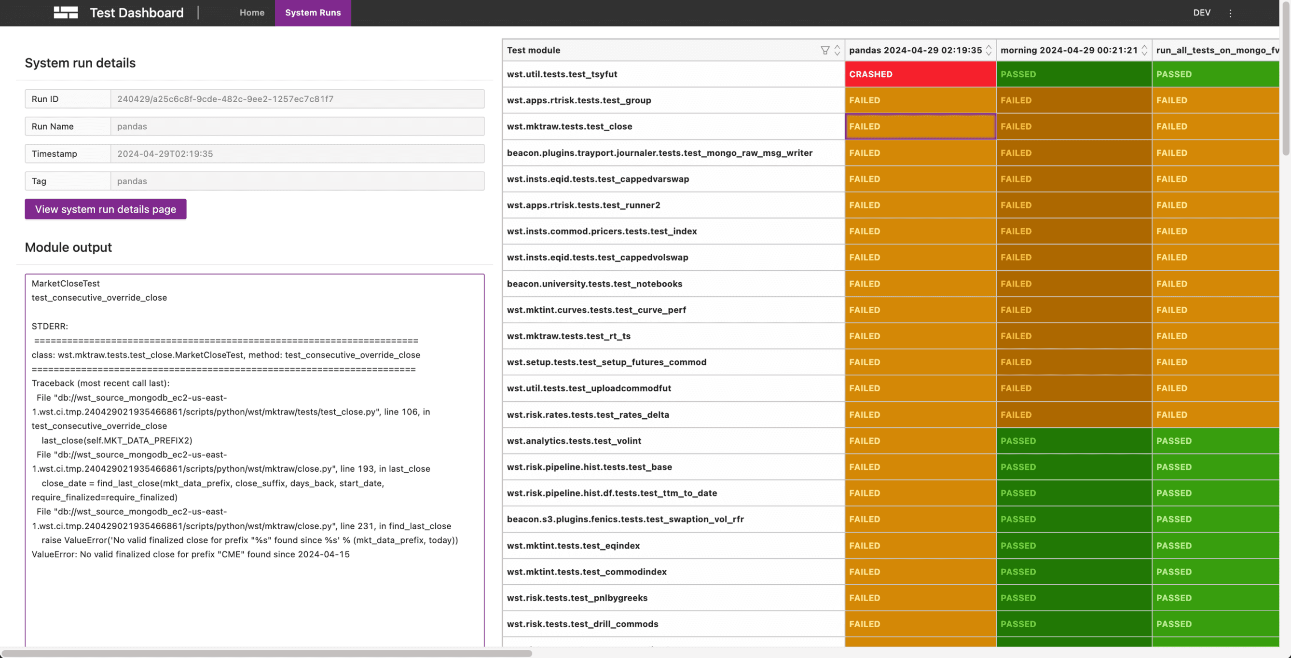This screenshot has width=1291, height=658.
Task: Go to the Home tab
Action: (251, 13)
